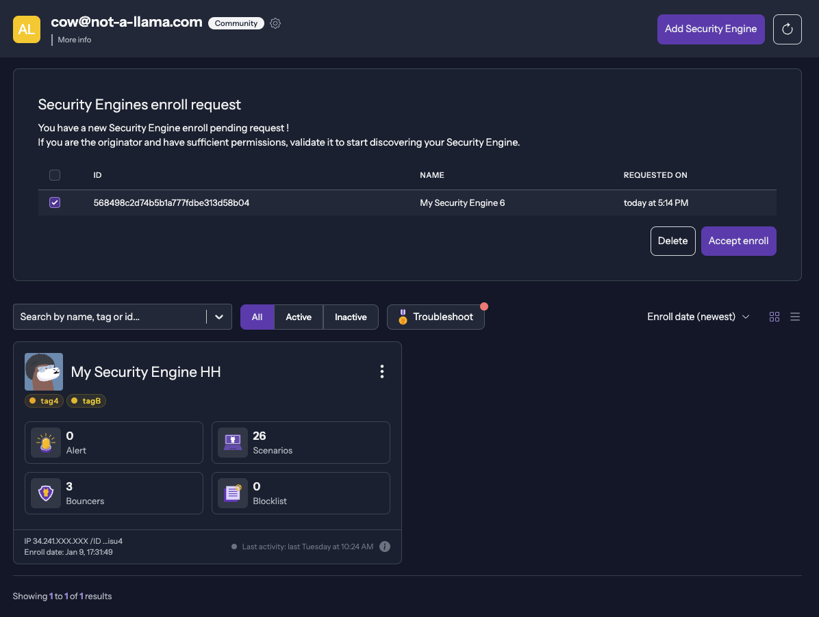
Task: Select the Inactive tab
Action: 351,317
